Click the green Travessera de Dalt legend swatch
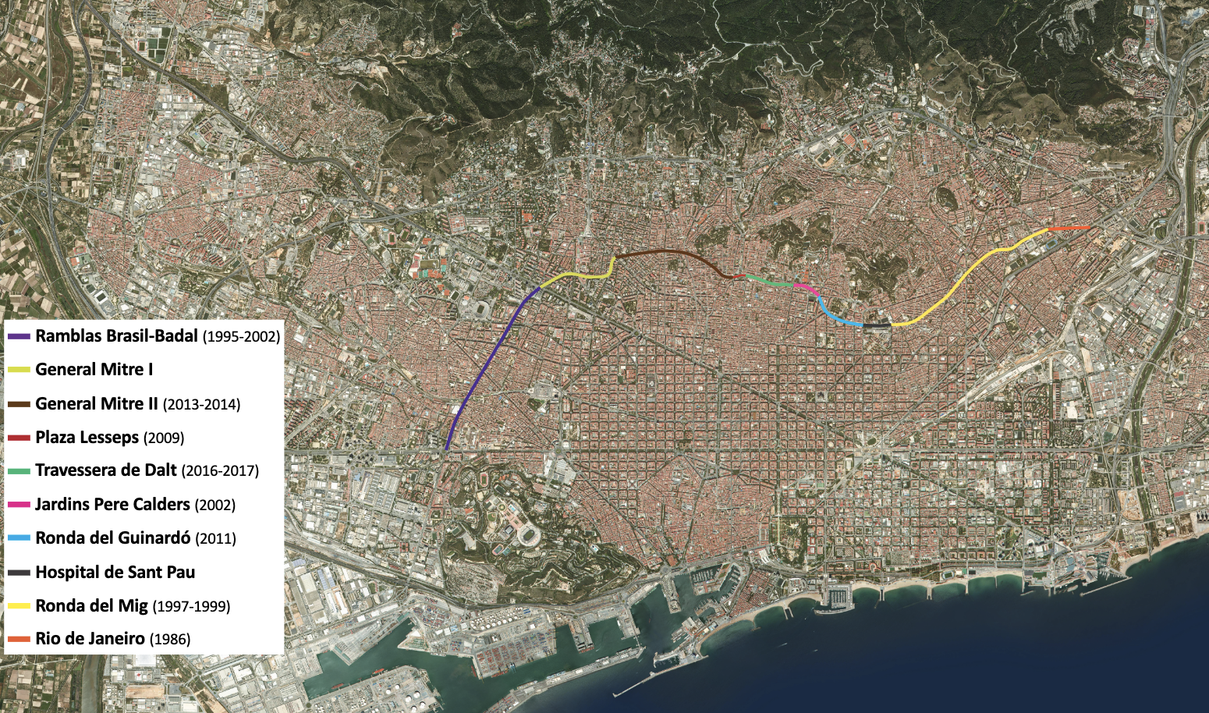 point(19,471)
